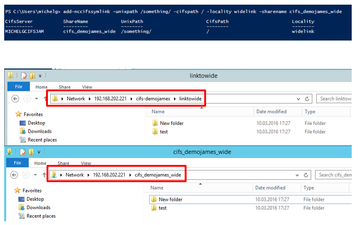Screen dimensions: 361x225
Task: Click Properties quick access icon in linktowide title bar
Action: click(x=24, y=75)
